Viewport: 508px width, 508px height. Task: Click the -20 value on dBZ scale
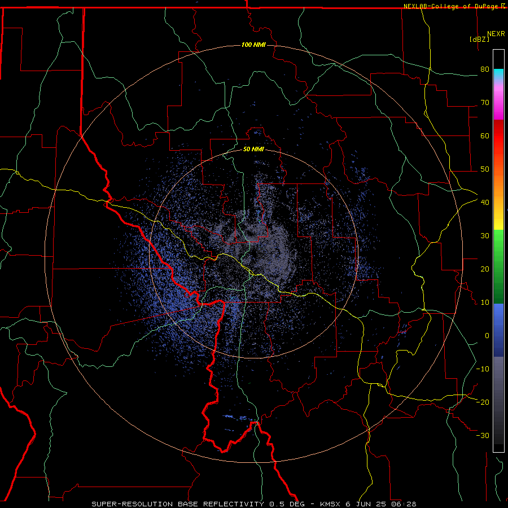pos(483,402)
